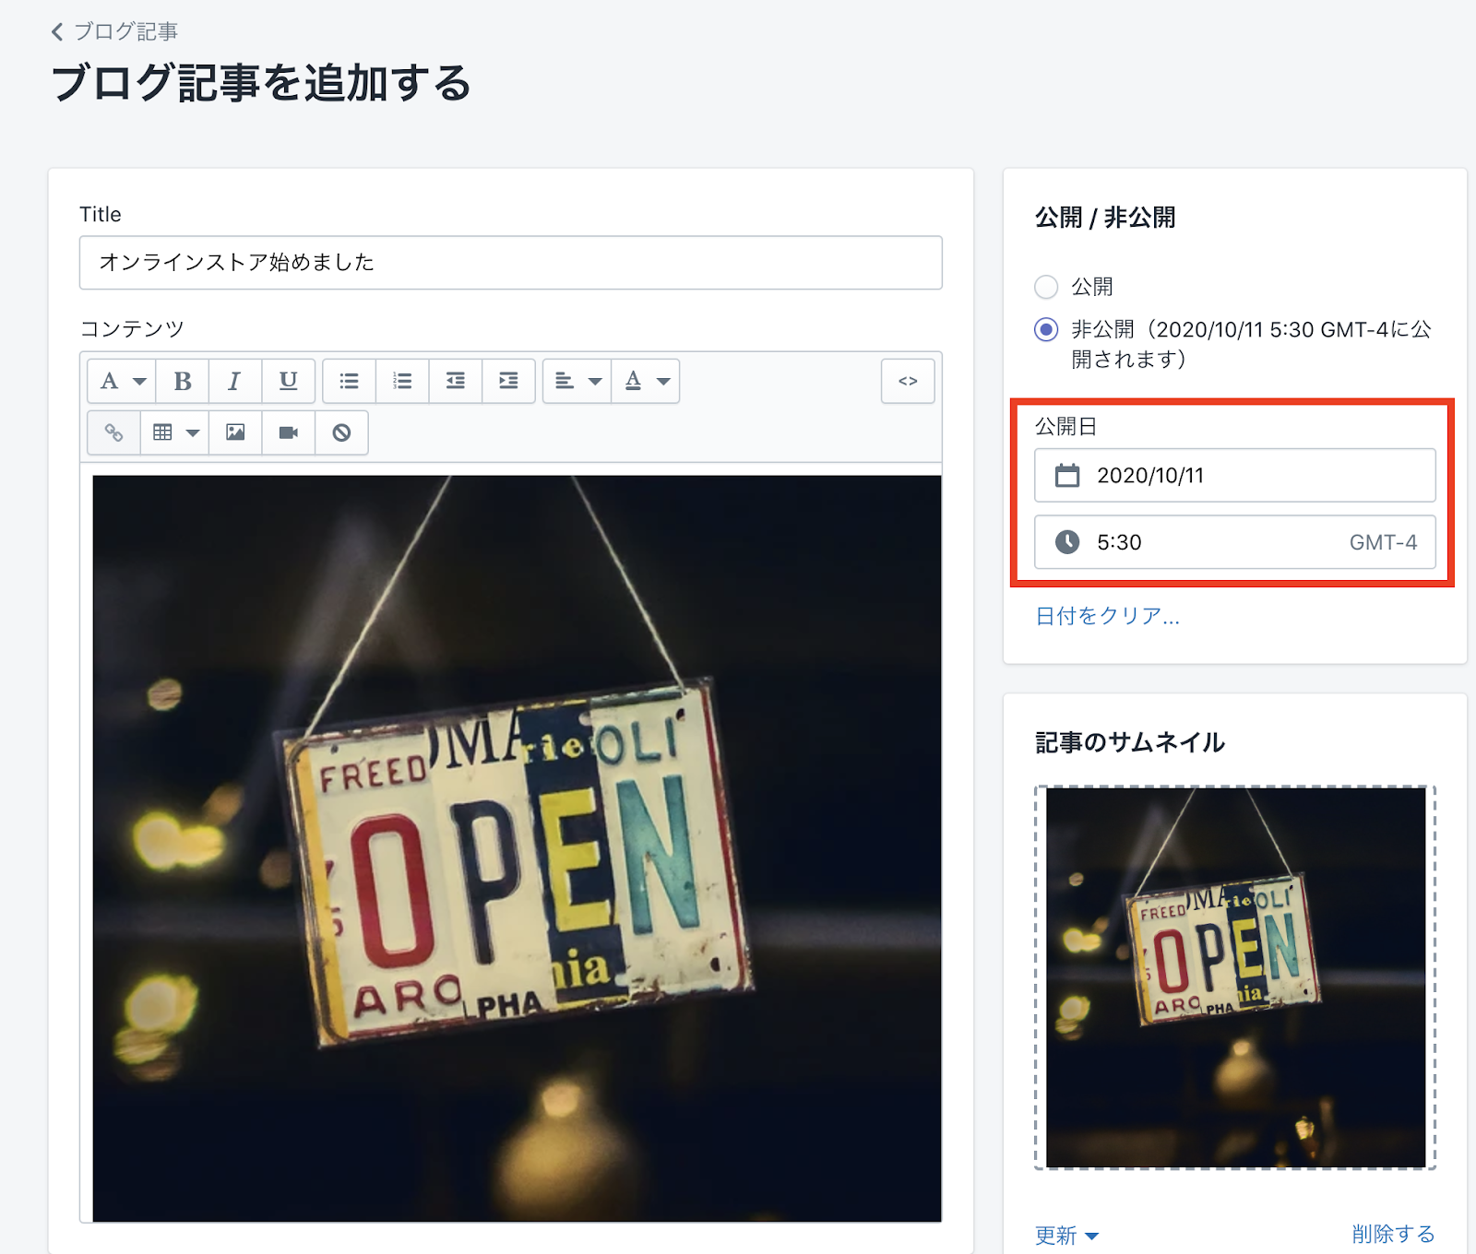Click the 日付をクリア link
1476x1254 pixels.
click(1107, 616)
